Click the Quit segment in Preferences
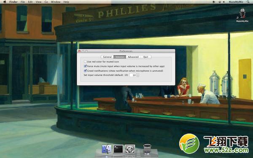The image size is (253, 158). click(x=145, y=57)
